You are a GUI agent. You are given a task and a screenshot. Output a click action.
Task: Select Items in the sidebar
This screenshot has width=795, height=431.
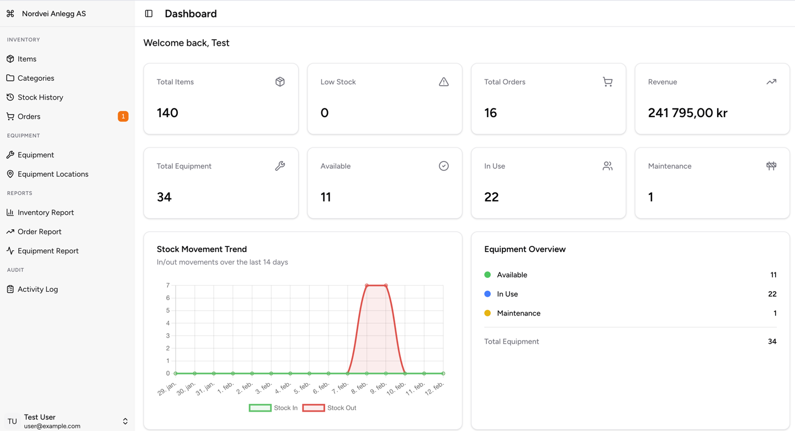pos(26,59)
